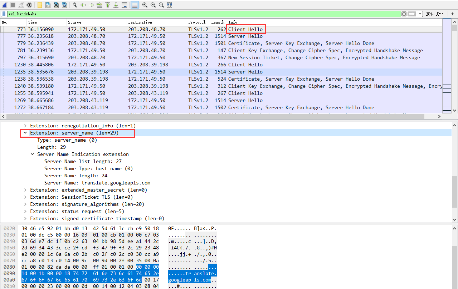Select packet 1230 Client Hello
Image resolution: width=458 pixels, height=289 pixels.
(221, 65)
